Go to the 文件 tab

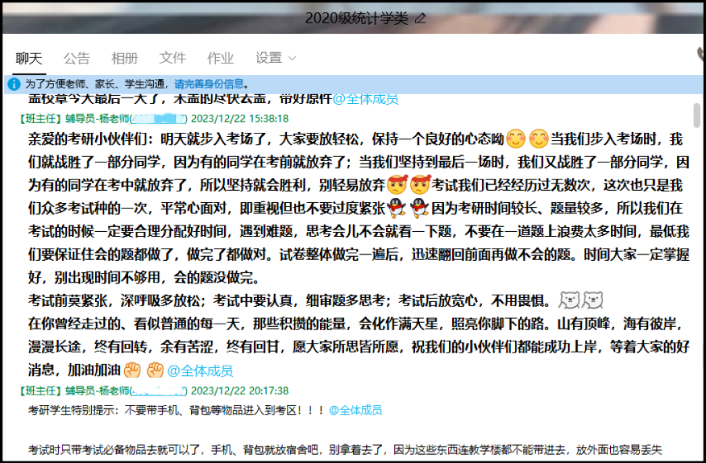pyautogui.click(x=173, y=58)
